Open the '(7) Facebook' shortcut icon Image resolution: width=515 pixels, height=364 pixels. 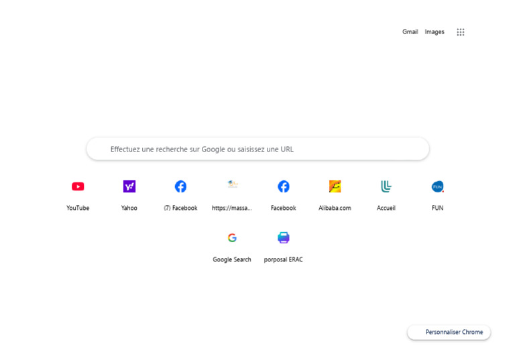(180, 187)
